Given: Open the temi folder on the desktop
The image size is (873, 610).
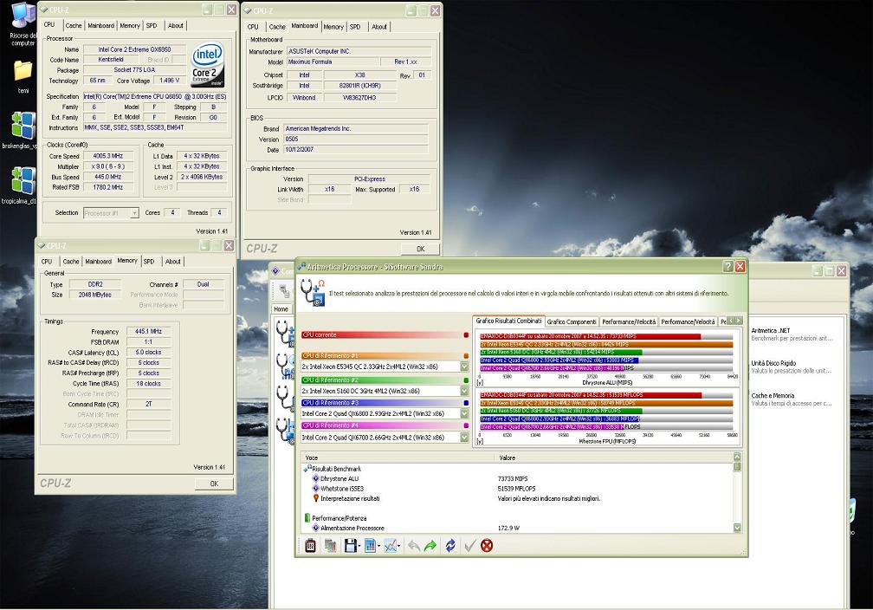Looking at the screenshot, I should [x=23, y=77].
